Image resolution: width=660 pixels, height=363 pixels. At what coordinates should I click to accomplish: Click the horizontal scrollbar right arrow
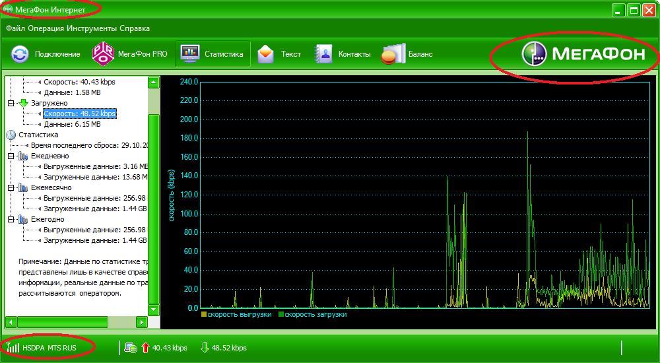pyautogui.click(x=141, y=322)
